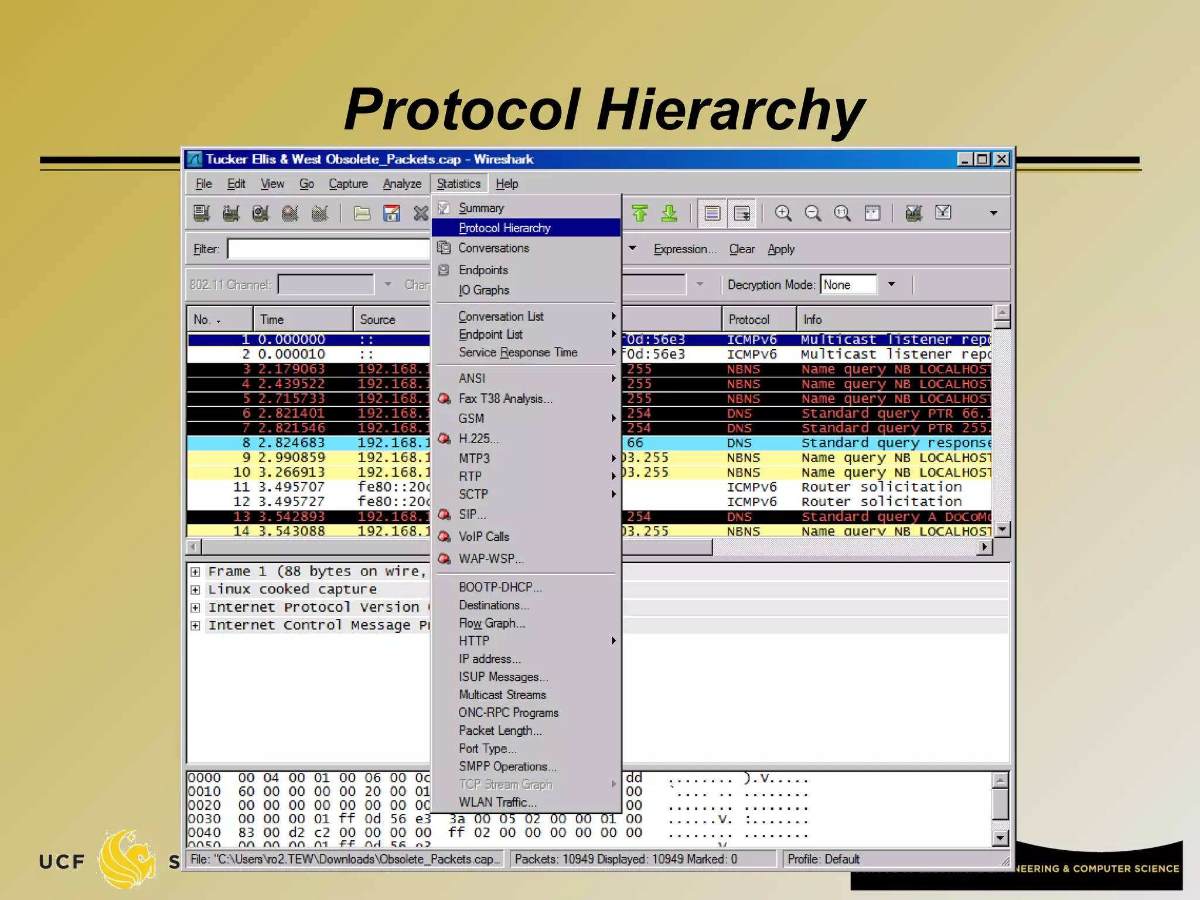
Task: Open Flow Graph... menu entry
Action: 526,623
